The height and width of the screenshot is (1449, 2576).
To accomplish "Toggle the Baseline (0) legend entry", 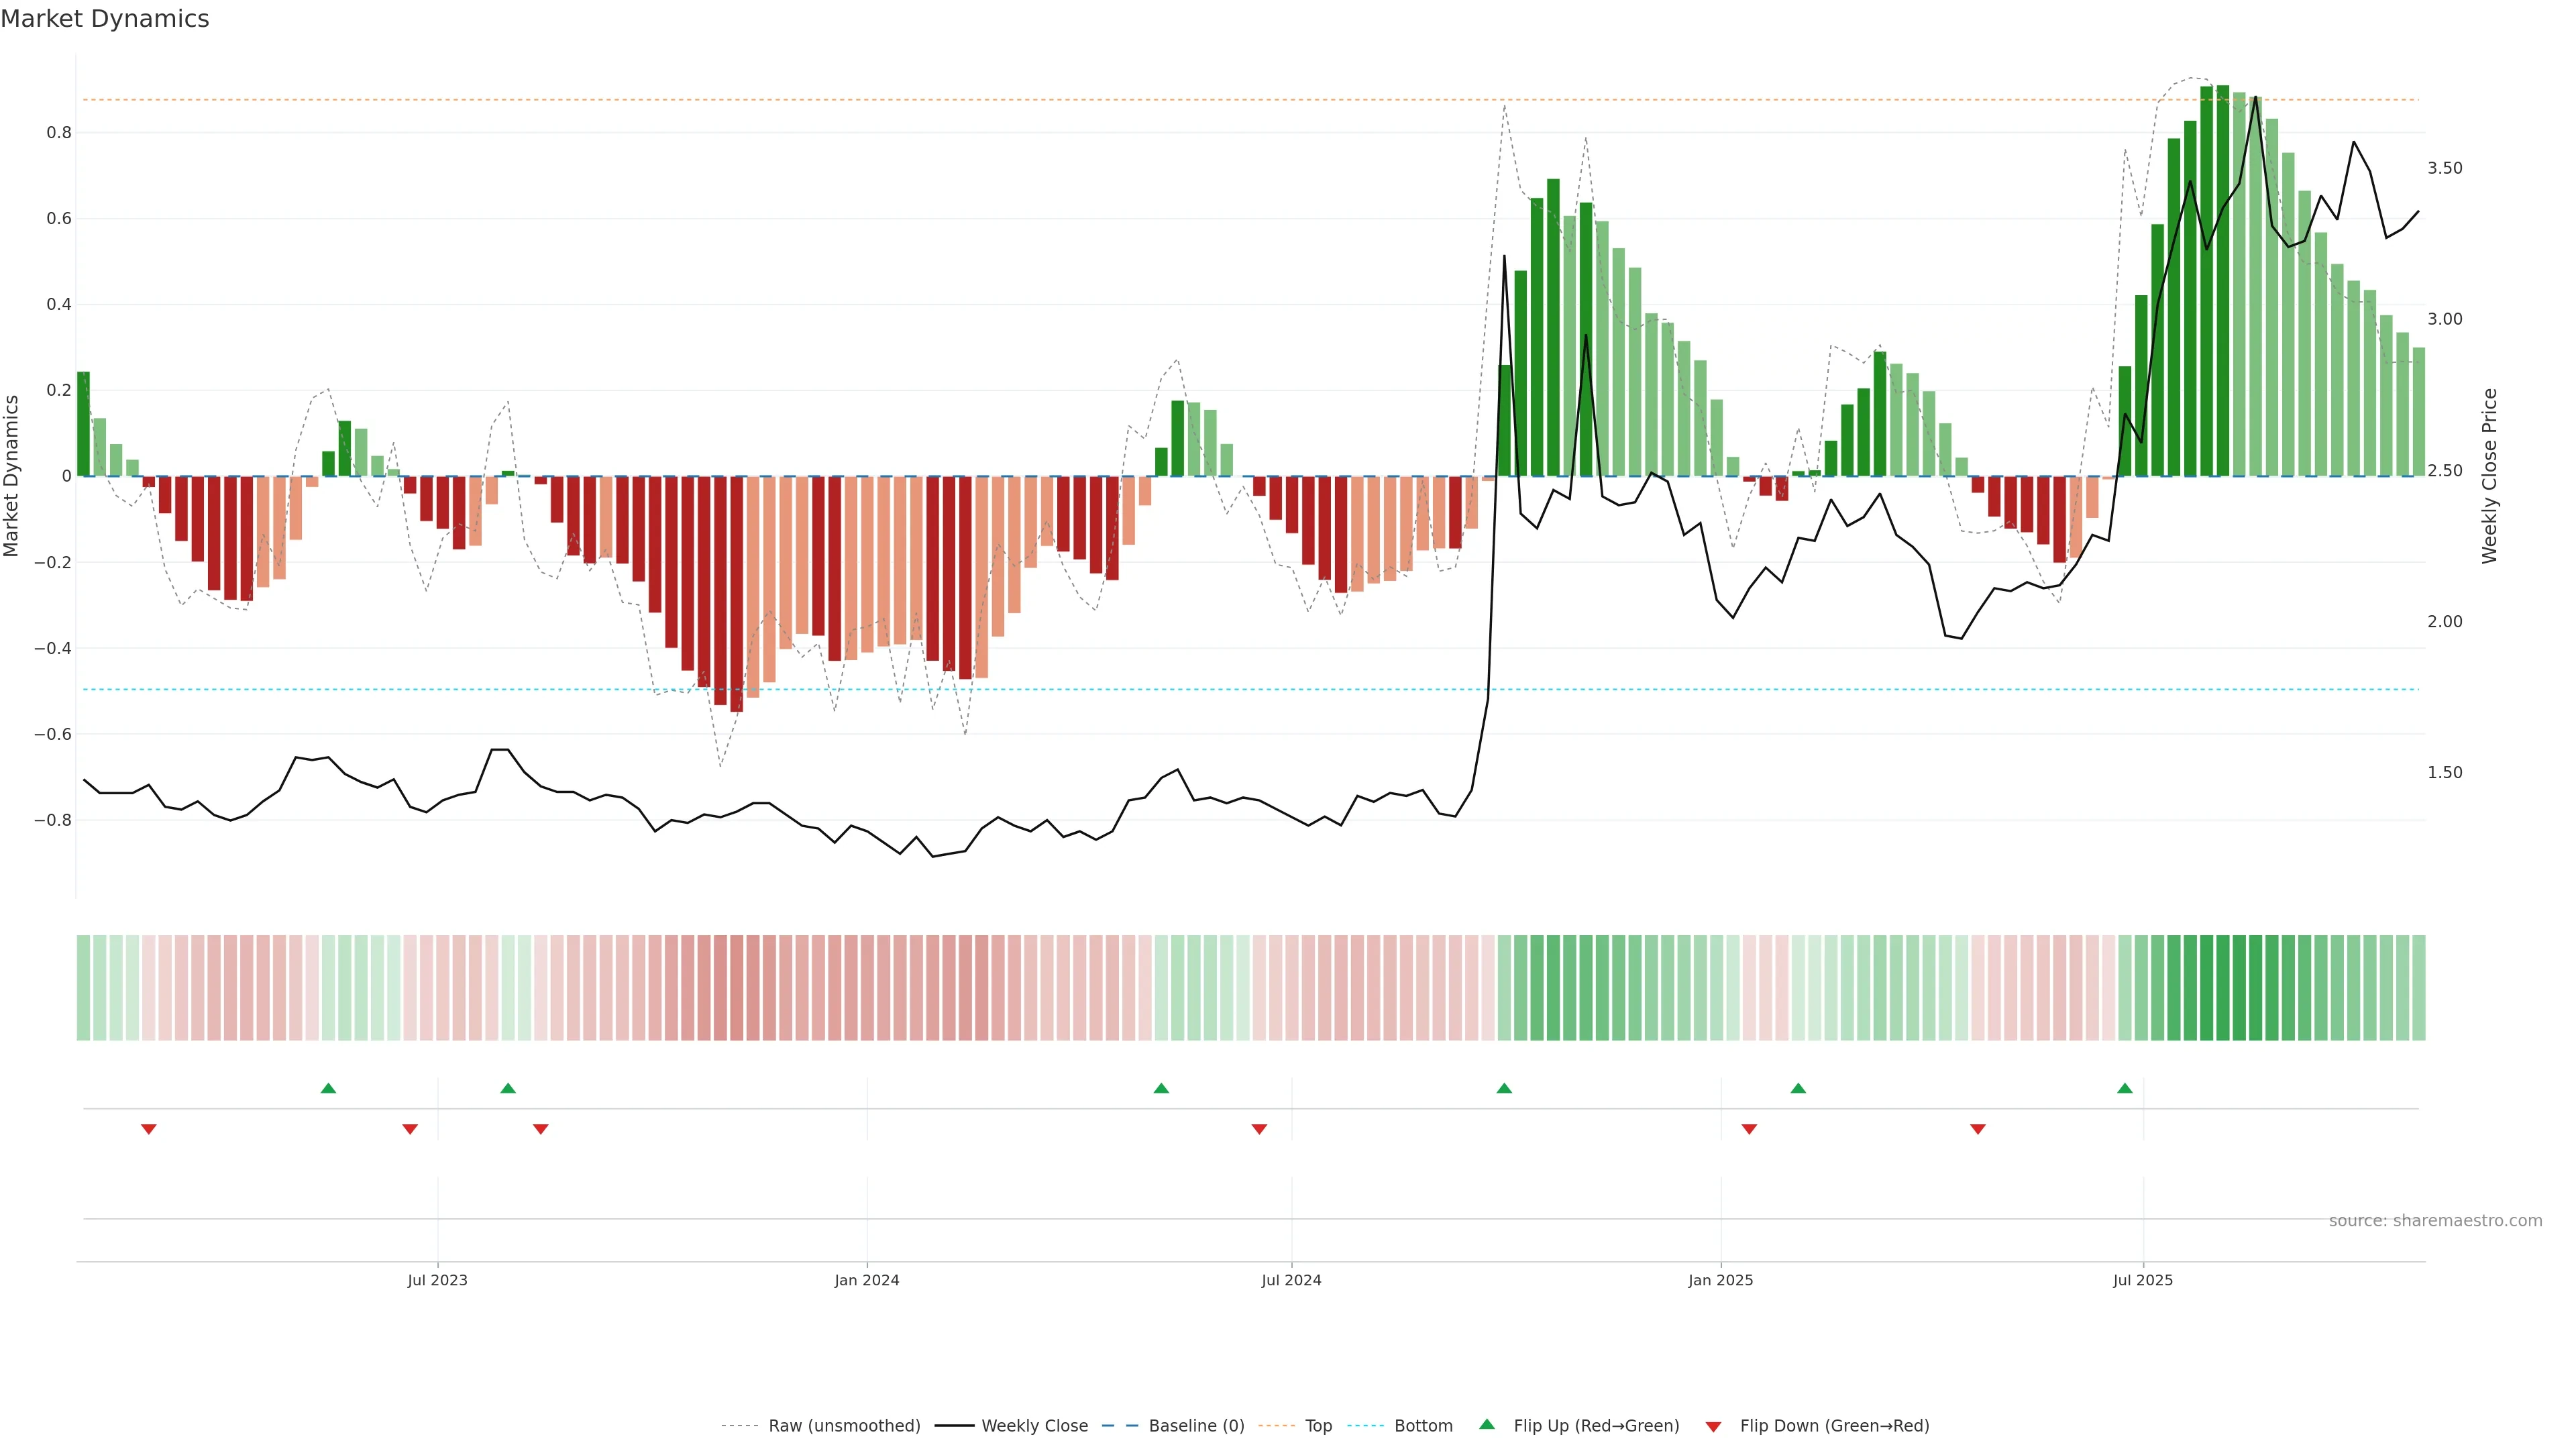I will (1196, 1426).
